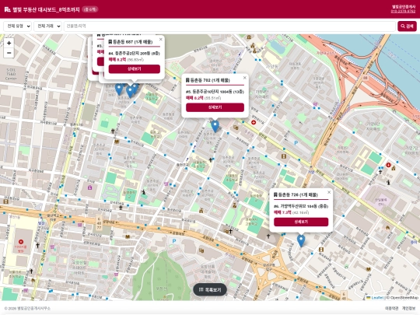This screenshot has height=315, width=420.
Task: Click the phone number link in the header
Action: coord(403,12)
